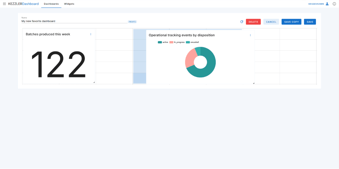Click the SAVE COPY button
Image resolution: width=339 pixels, height=169 pixels.
(291, 22)
